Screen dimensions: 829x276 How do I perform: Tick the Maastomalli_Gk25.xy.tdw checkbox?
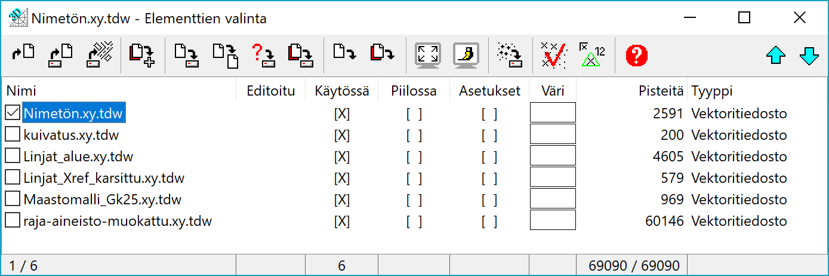pyautogui.click(x=13, y=199)
